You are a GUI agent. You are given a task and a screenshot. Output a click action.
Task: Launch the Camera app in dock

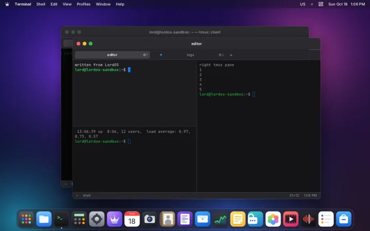click(150, 219)
